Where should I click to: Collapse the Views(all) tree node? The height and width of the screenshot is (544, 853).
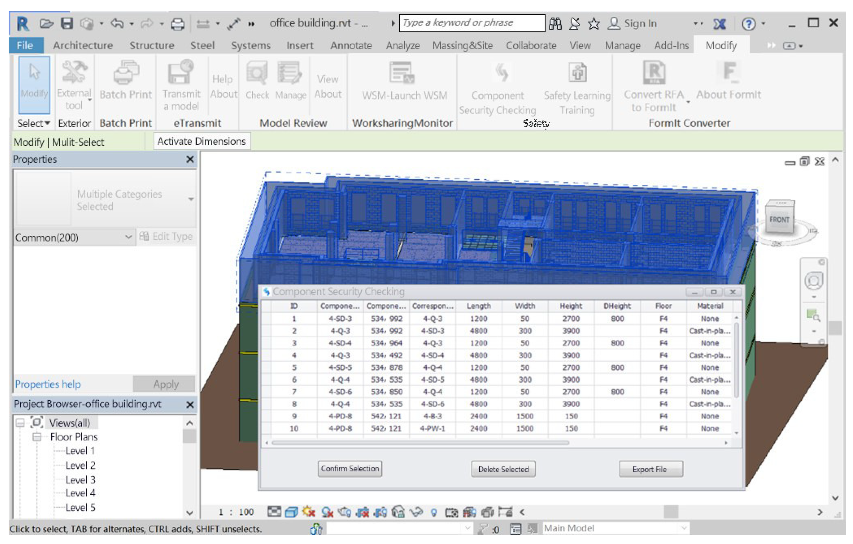tap(21, 423)
